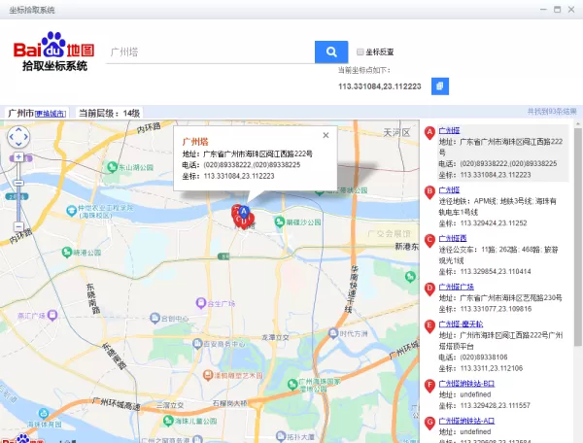Click the 广州海珠国家湿地公园 icon on map
This screenshot has height=443, width=583.
[x=292, y=384]
